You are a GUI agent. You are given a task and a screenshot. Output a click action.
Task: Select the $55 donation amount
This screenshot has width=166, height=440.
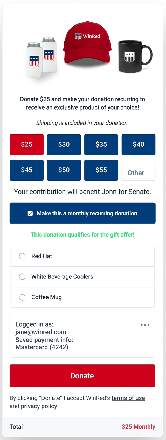click(101, 170)
